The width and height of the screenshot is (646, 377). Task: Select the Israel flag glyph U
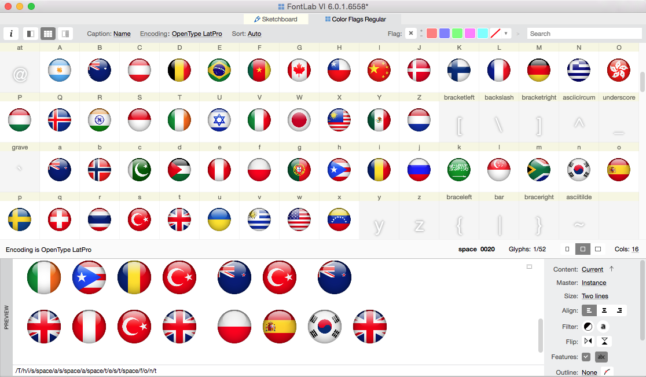click(x=219, y=120)
